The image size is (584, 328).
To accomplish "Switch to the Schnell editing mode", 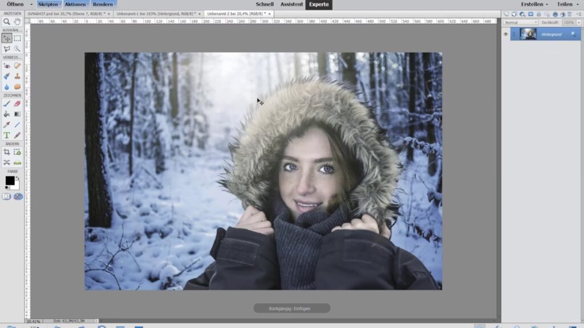I will (x=265, y=4).
